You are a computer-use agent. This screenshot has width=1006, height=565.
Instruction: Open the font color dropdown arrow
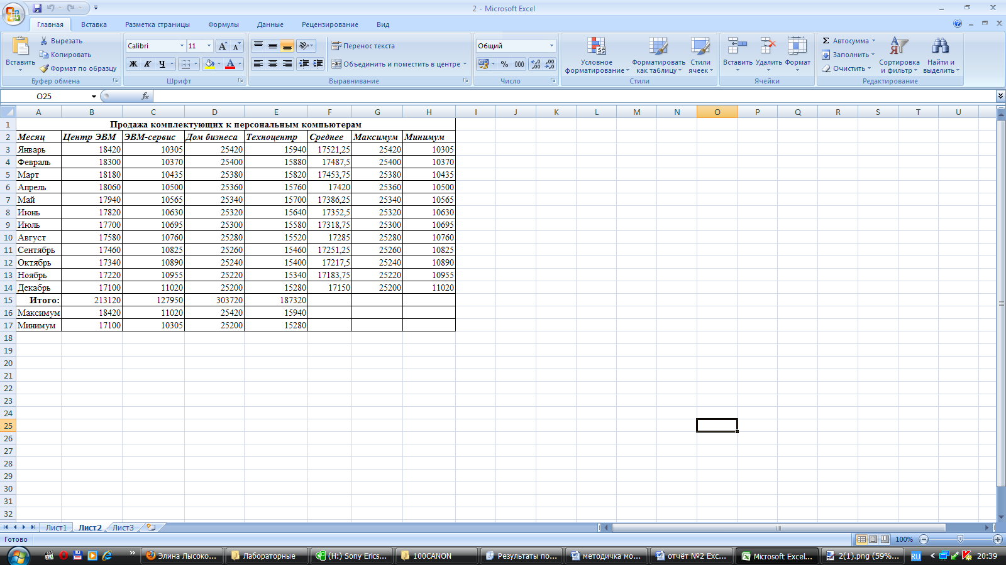click(x=240, y=64)
